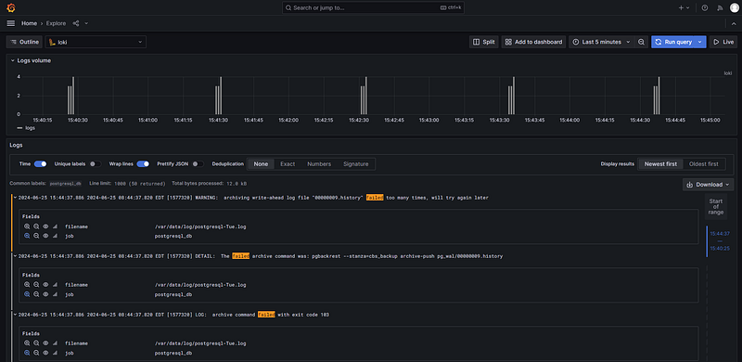The width and height of the screenshot is (742, 362).
Task: Toggle the Time switch
Action: (x=40, y=164)
